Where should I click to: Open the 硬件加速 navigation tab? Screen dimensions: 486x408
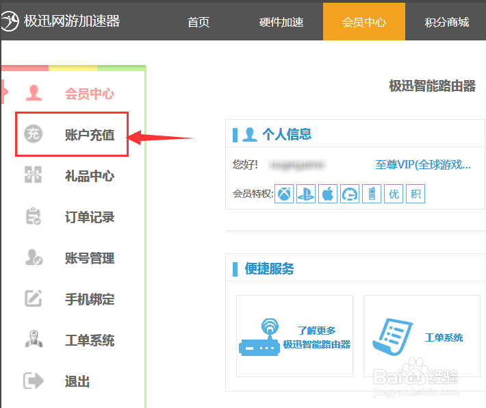click(x=281, y=22)
